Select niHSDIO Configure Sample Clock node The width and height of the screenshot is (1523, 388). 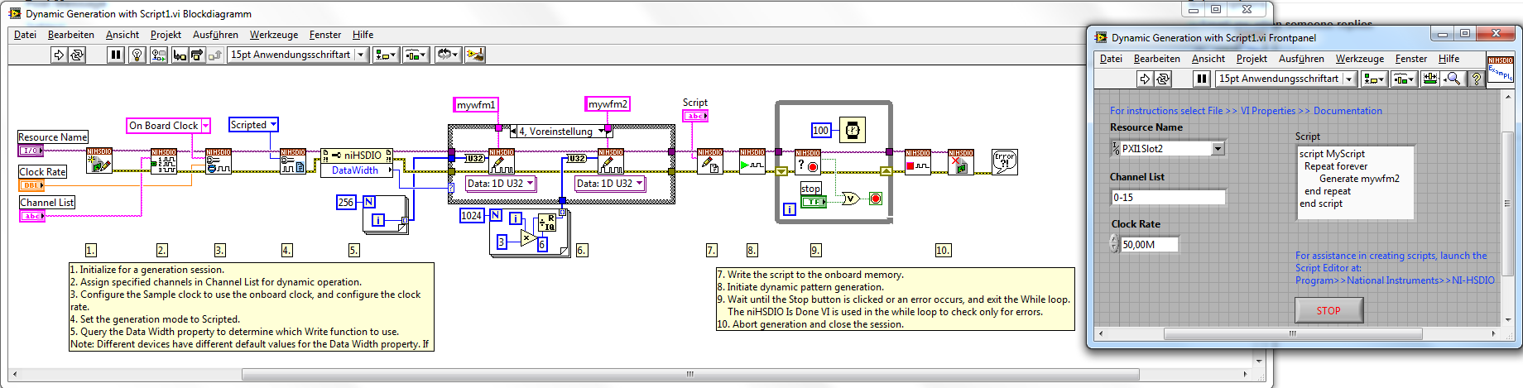click(x=219, y=160)
